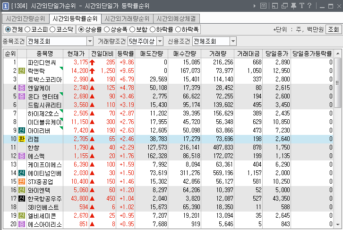Click the vertical scrollbar thumb
Screen dimensions: 343x230
[338, 83]
